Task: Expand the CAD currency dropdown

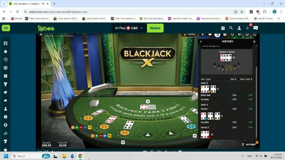Action: (x=141, y=28)
